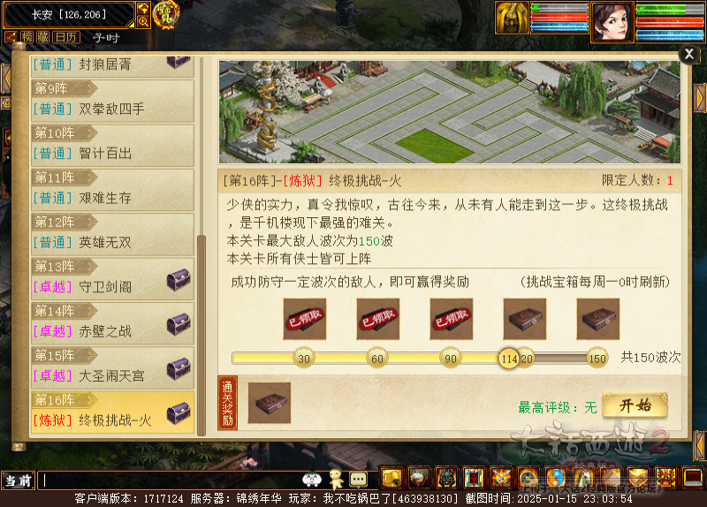Open the crossed swords skill icon
Image resolution: width=707 pixels, height=507 pixels.
501,478
